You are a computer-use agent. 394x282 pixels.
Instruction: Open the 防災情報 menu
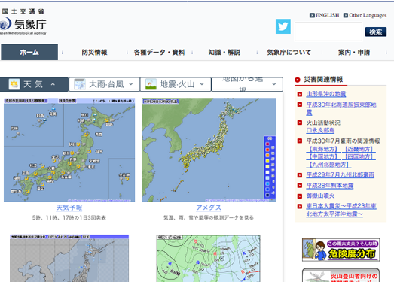tap(94, 52)
